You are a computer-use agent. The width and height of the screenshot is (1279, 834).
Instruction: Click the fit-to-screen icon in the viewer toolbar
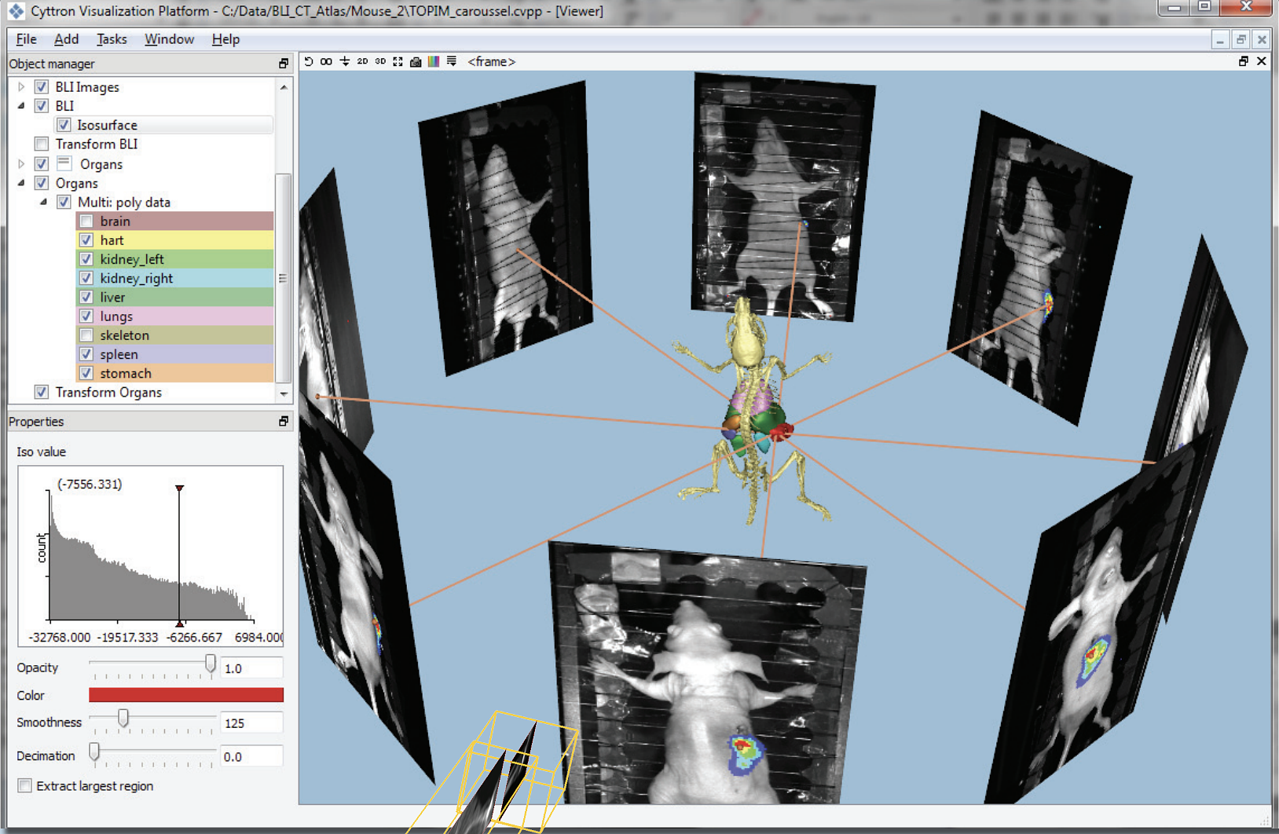click(x=398, y=61)
